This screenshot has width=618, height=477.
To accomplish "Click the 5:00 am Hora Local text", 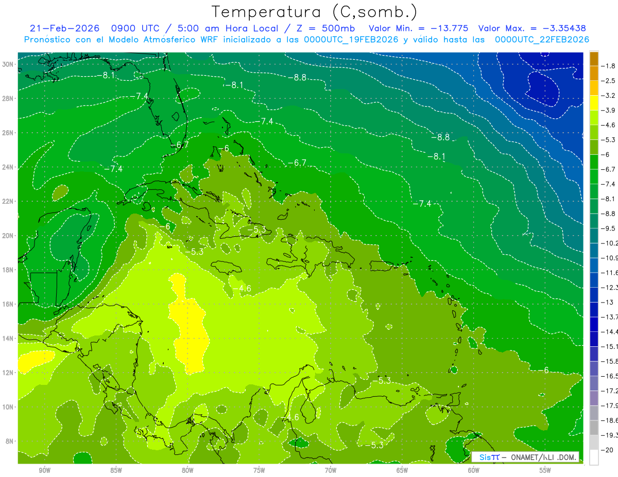I will click(228, 28).
